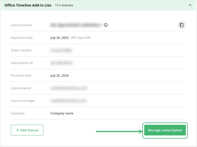Viewport: 197px width, 147px height.
Task: Copy the license tracker key
Action: tap(181, 25)
